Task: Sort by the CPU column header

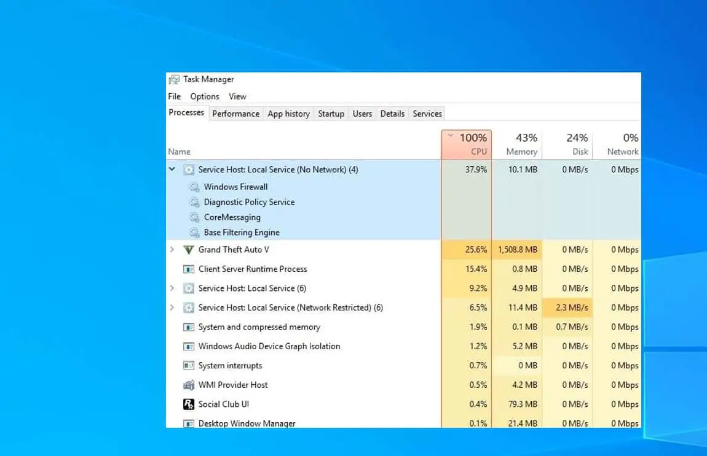Action: click(466, 144)
